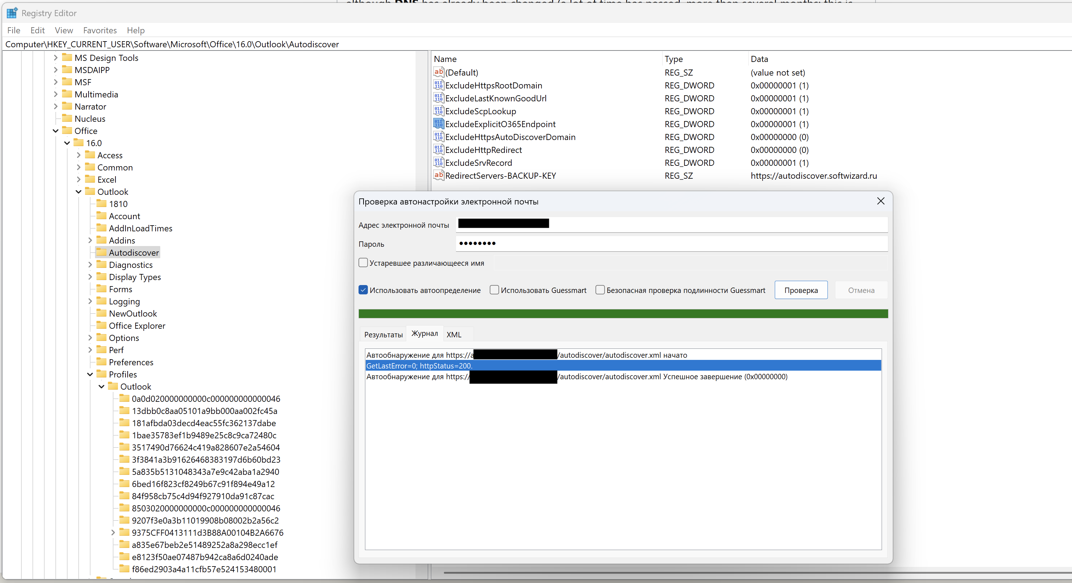
Task: Click the (Default) string value icon
Action: (438, 72)
